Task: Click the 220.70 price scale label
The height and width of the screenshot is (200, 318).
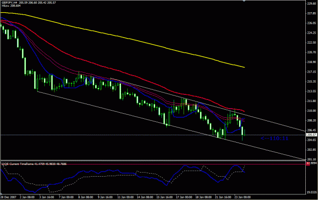Action: [311, 52]
